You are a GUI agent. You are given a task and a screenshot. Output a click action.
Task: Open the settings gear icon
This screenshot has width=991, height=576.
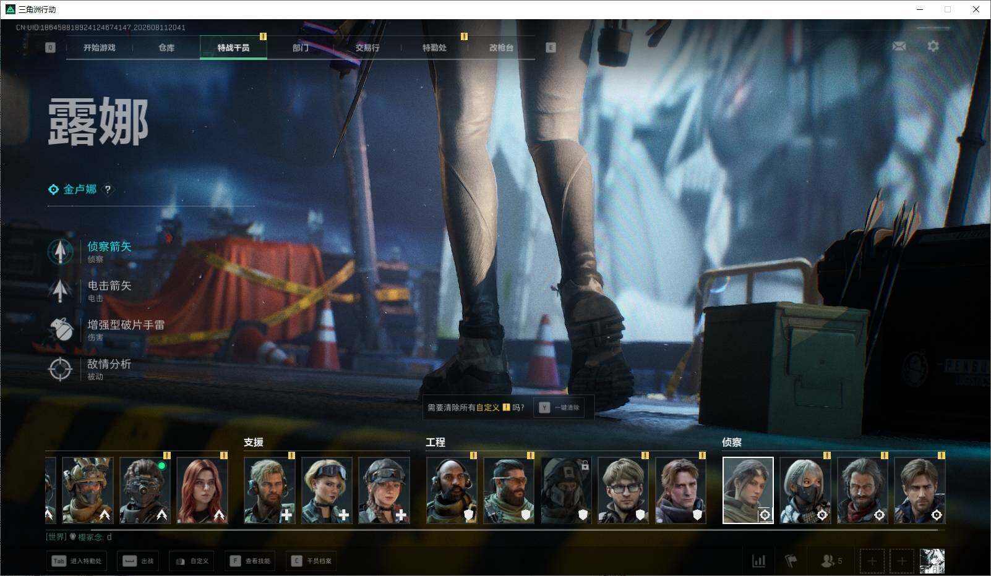click(x=933, y=46)
